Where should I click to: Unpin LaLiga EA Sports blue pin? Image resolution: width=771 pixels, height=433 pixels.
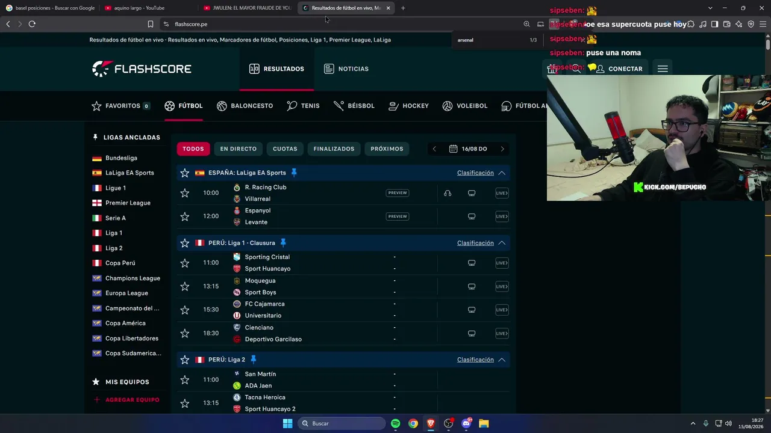click(x=294, y=173)
